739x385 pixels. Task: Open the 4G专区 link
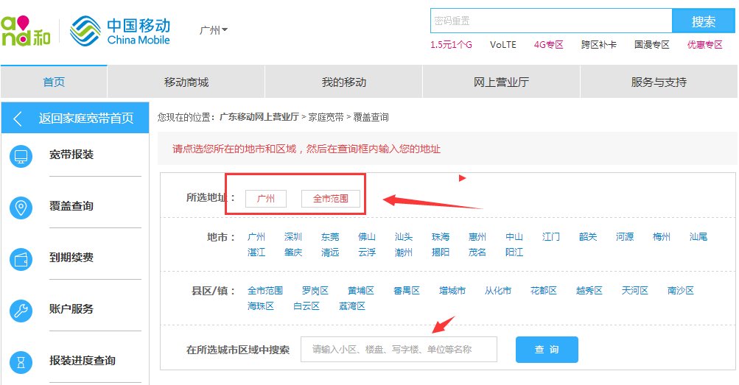tap(549, 45)
